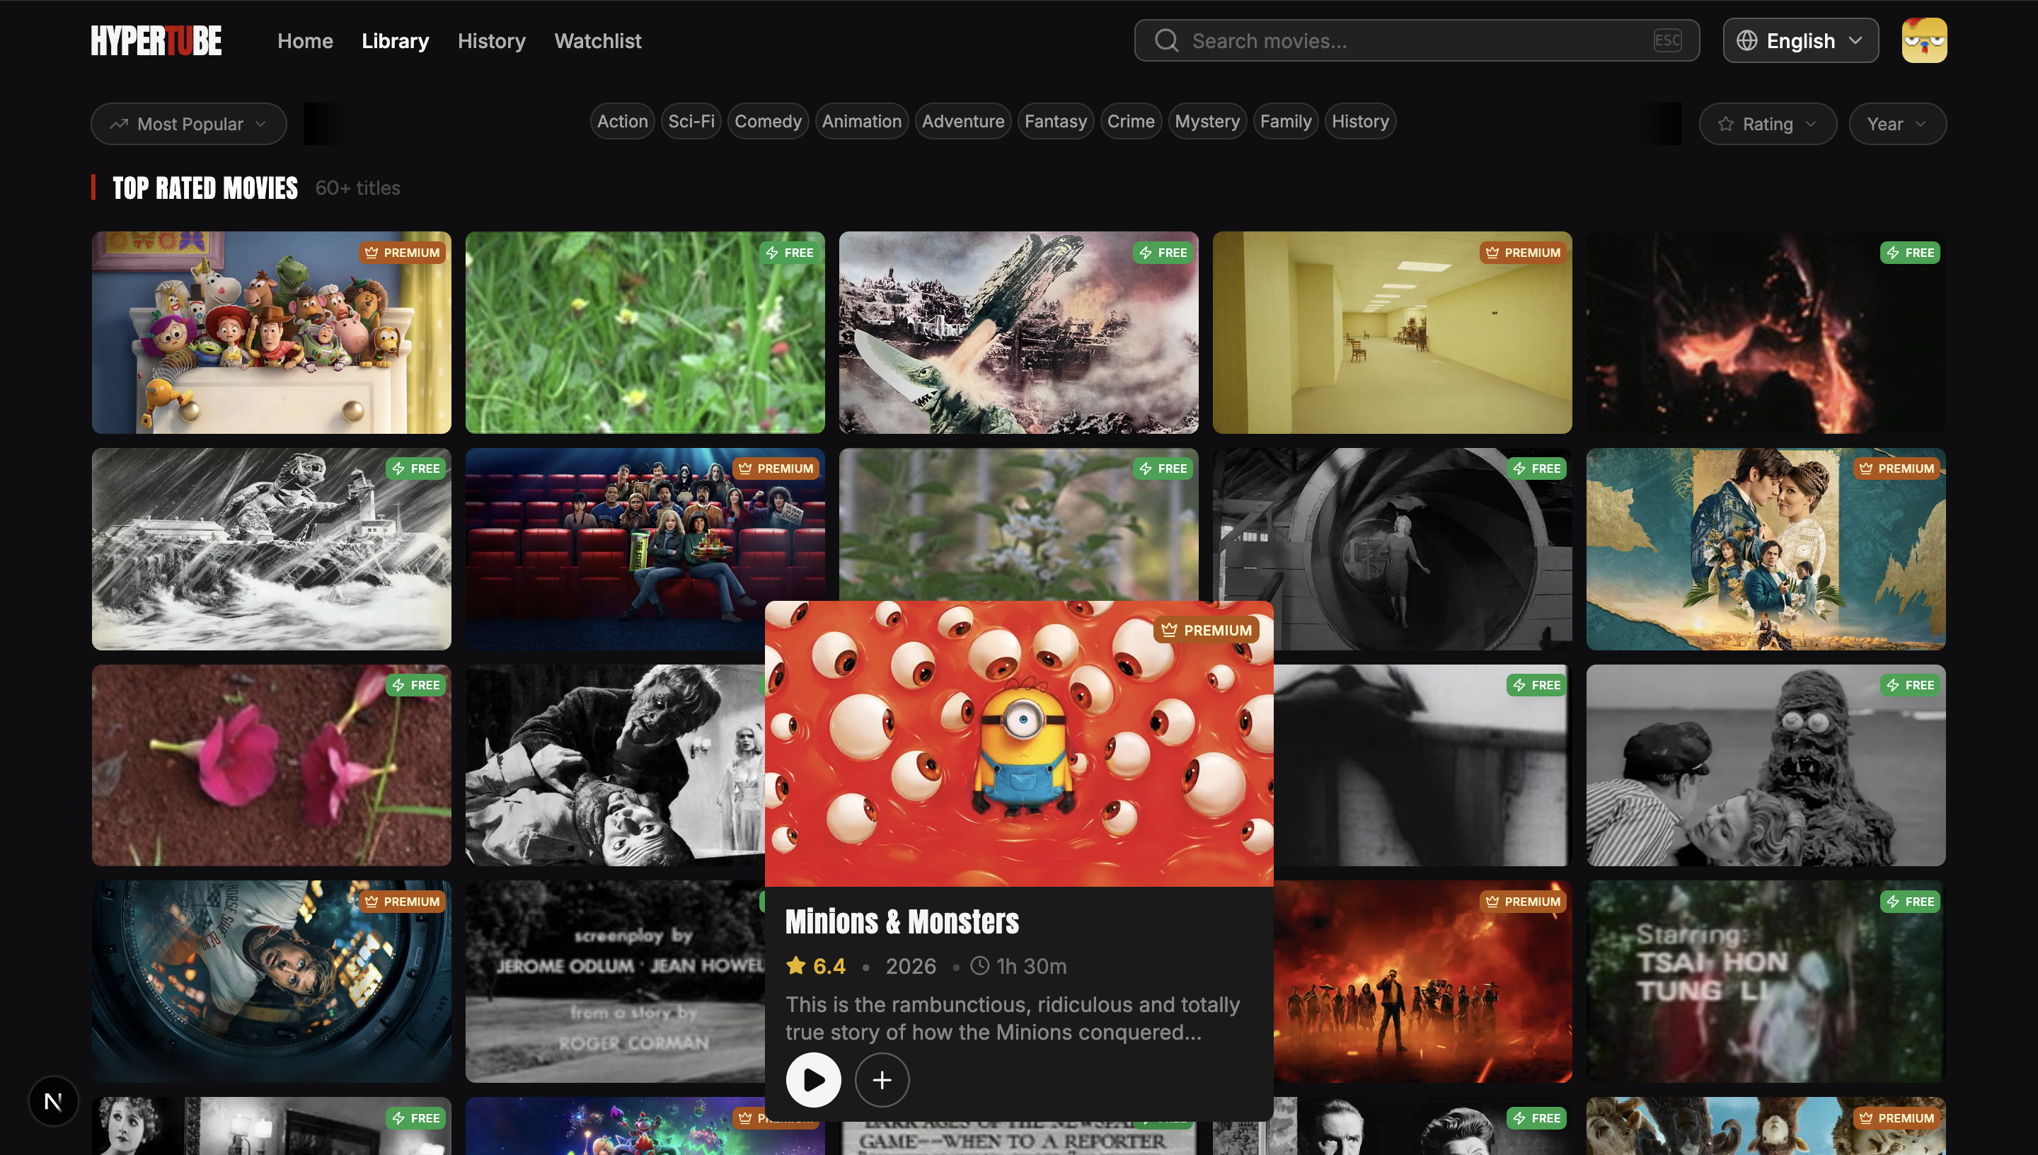Click the Search movies input field
The height and width of the screenshot is (1155, 2038).
coord(1416,40)
